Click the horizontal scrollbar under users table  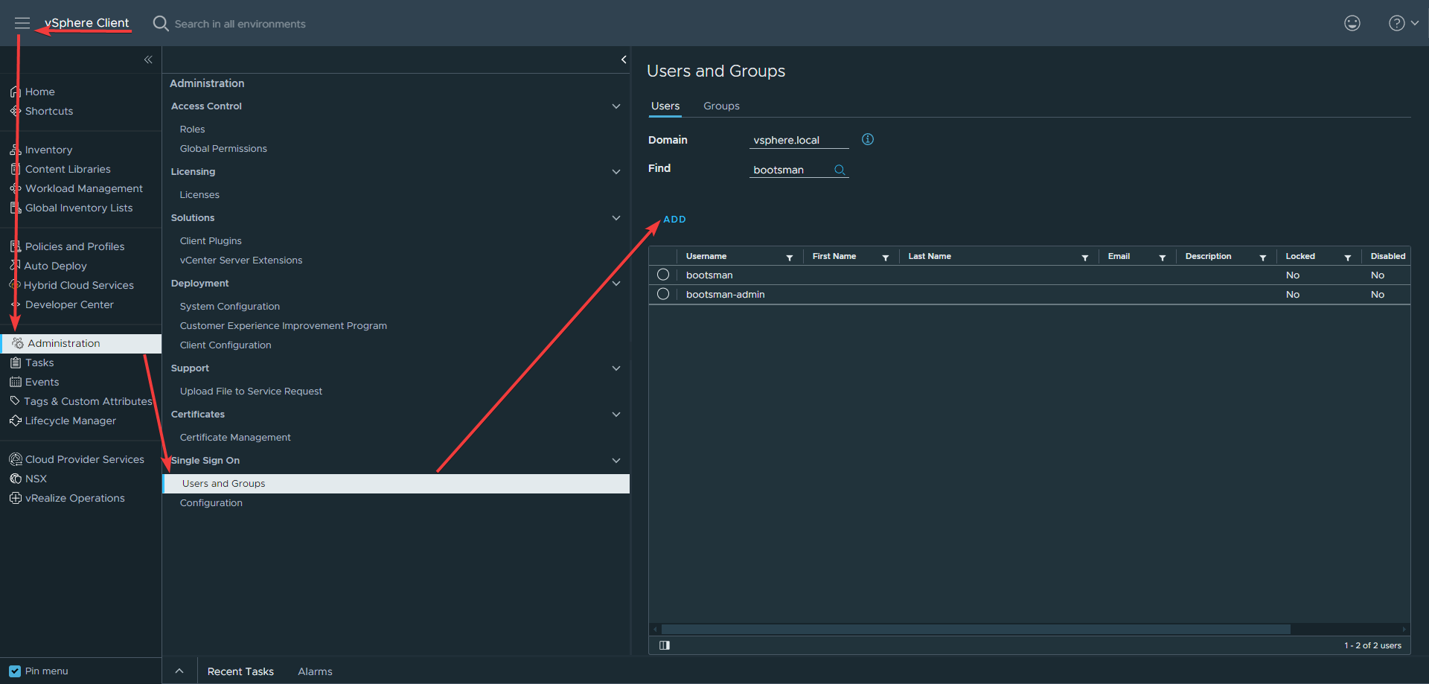975,630
